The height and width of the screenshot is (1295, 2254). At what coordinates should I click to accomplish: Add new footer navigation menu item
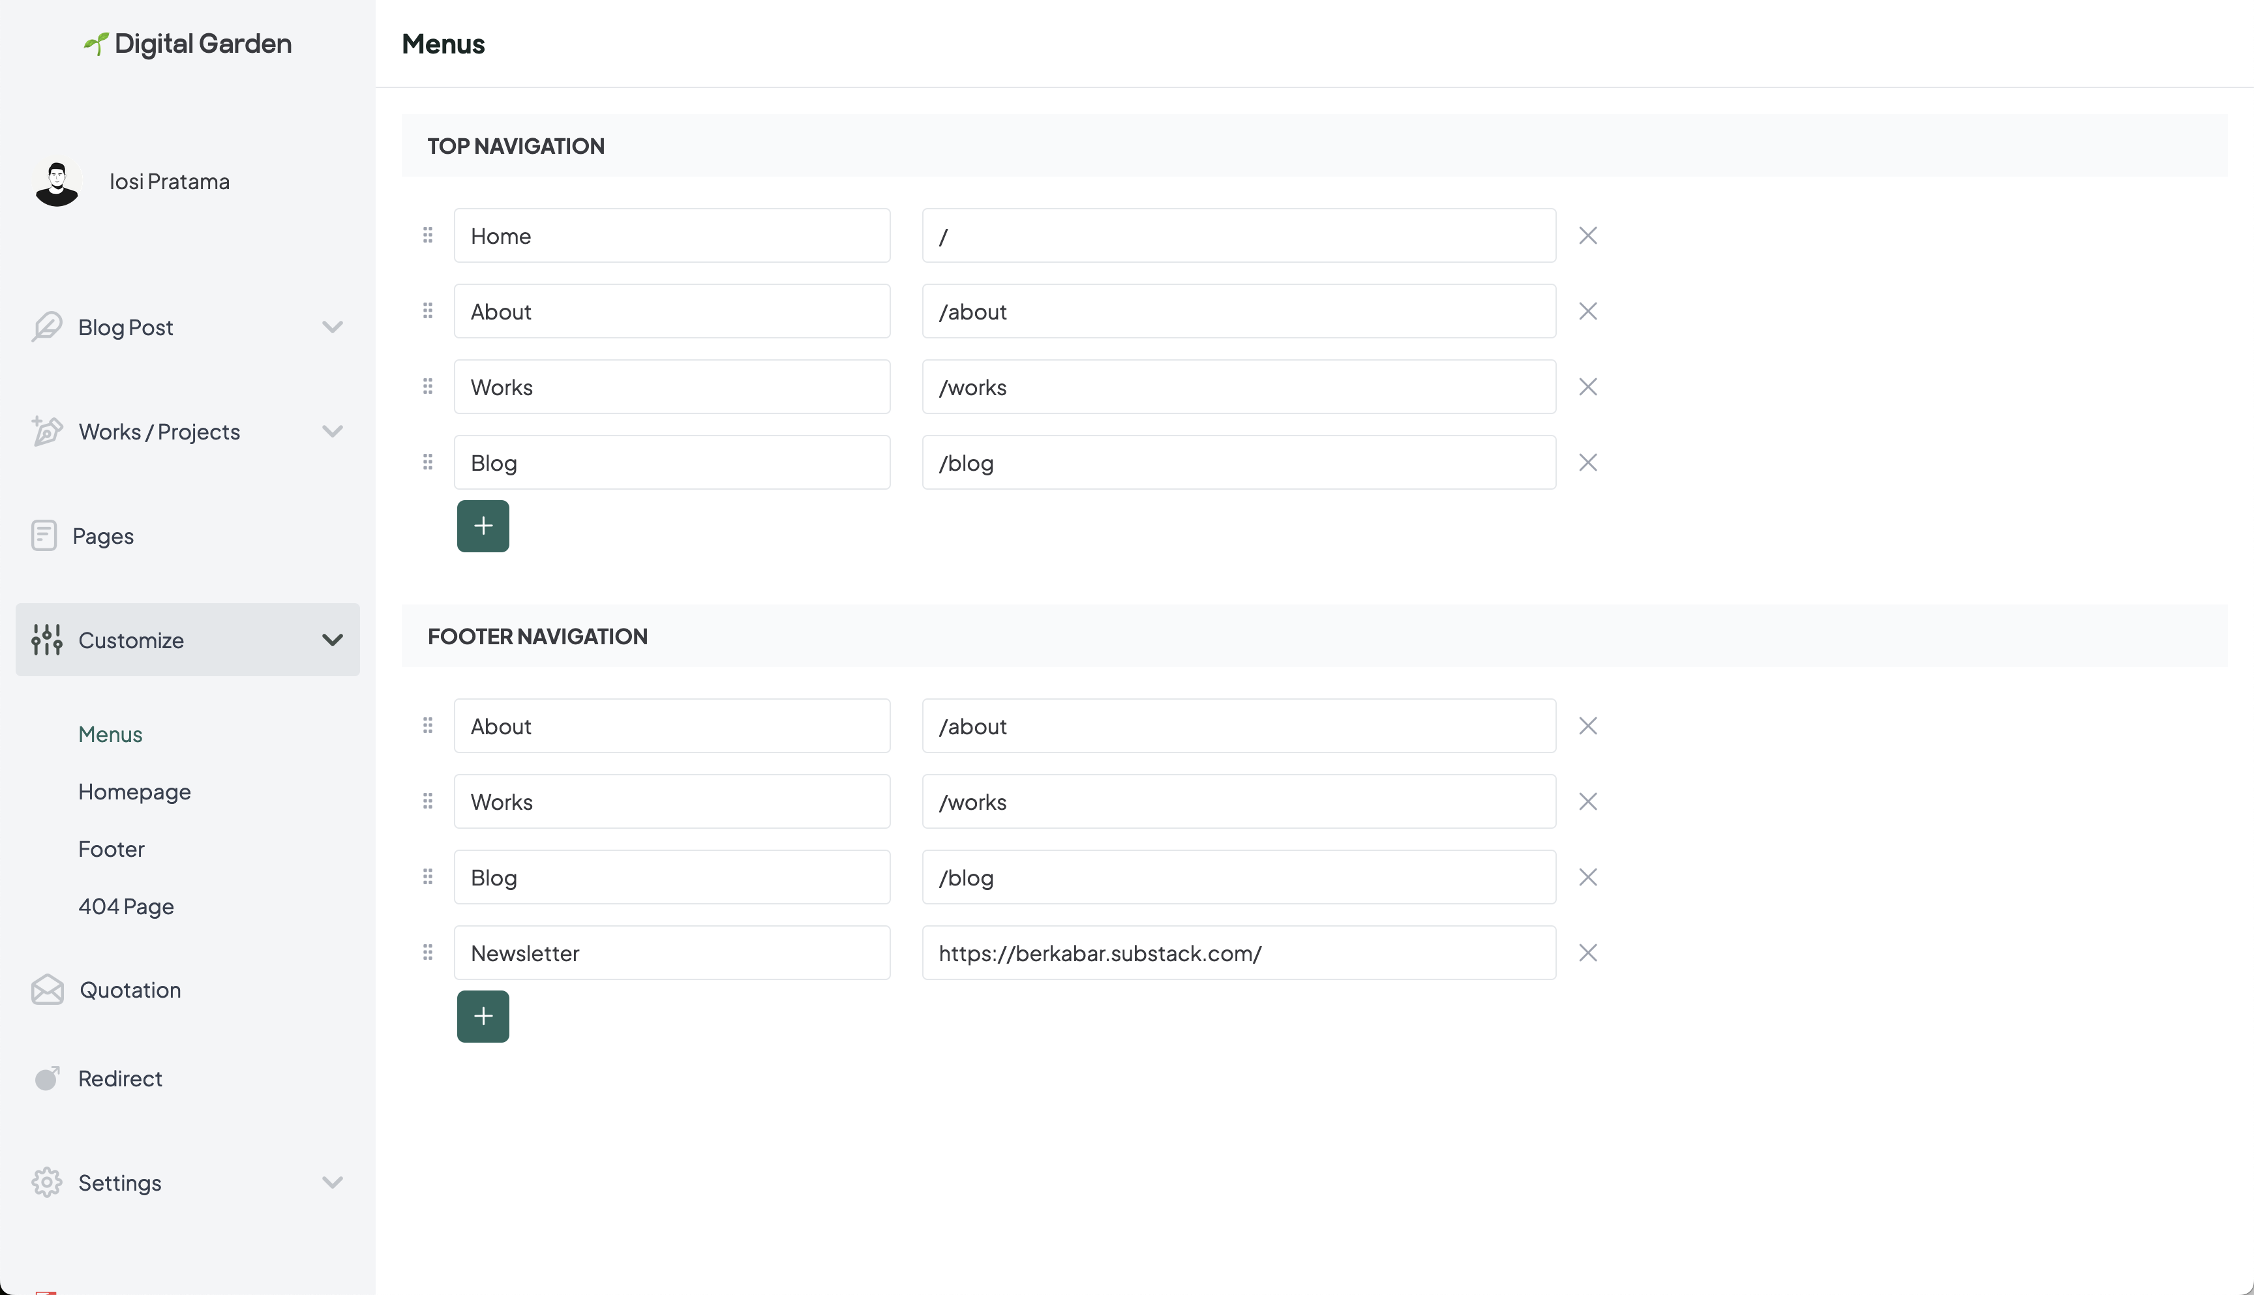(483, 1016)
